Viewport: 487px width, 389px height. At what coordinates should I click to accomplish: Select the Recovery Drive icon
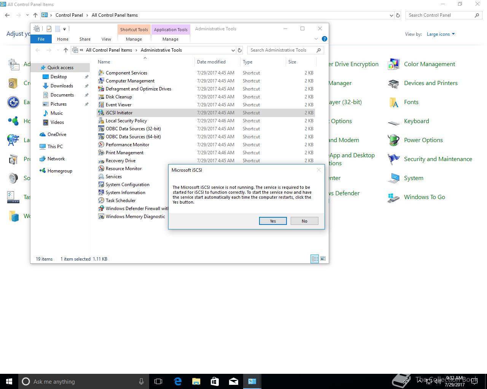101,160
